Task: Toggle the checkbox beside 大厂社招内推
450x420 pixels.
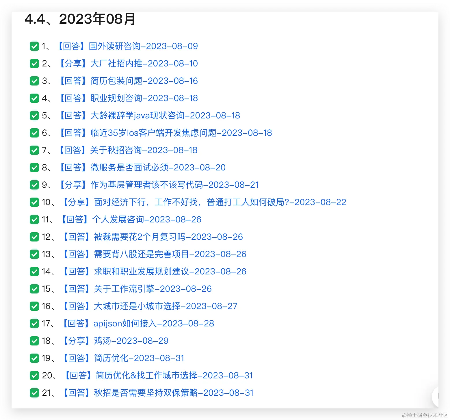Action: (34, 64)
